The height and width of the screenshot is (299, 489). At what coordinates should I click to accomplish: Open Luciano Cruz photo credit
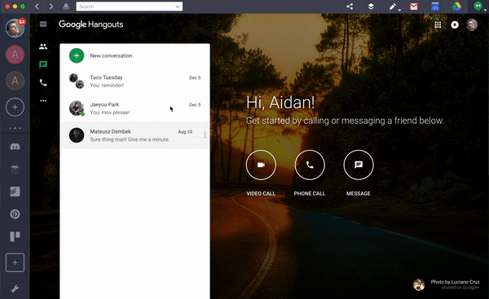coord(447,284)
